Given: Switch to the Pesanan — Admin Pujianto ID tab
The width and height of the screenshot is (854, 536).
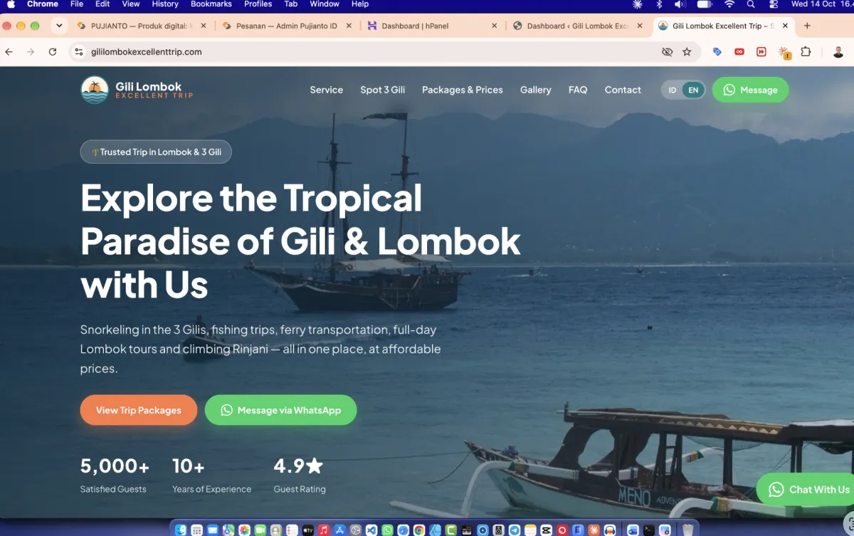Looking at the screenshot, I should 286,26.
